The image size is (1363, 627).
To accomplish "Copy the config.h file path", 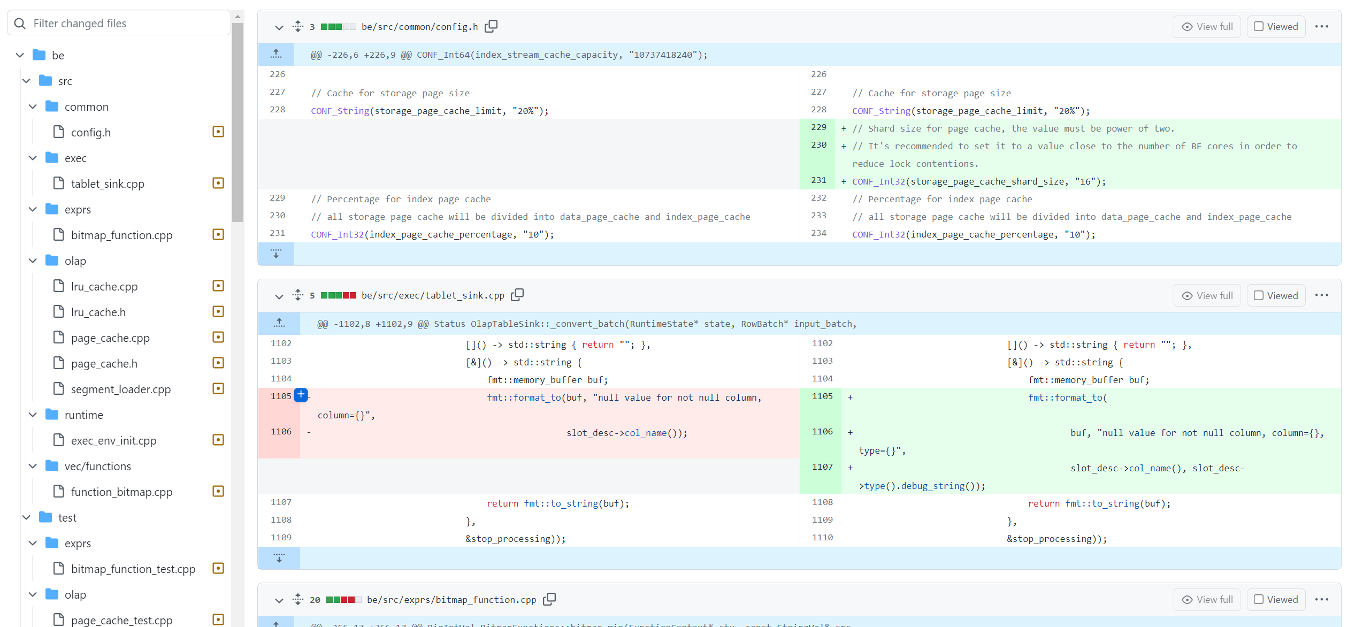I will (491, 26).
